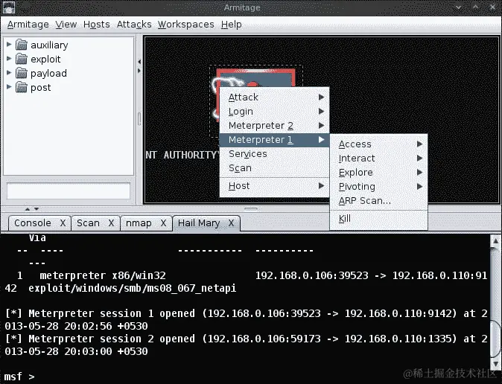Viewport: 502px width, 384px height.
Task: Collapse the module panel with left splitter arrow
Action: coord(139,62)
